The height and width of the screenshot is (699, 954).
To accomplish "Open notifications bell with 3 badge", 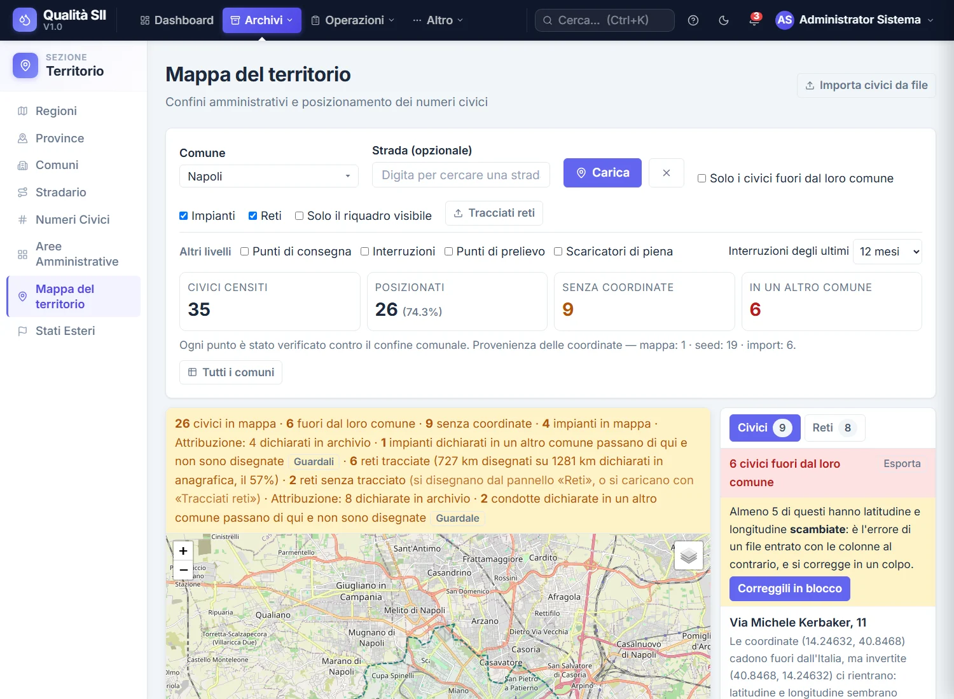I will pos(754,20).
